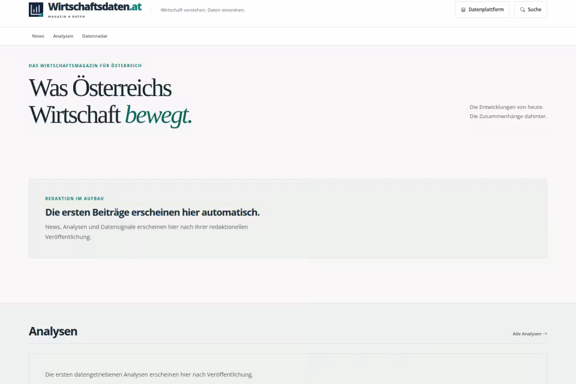Click heading Die ersten Beiträge erscheinen hier automatisch
This screenshot has width=576, height=384.
pos(152,212)
